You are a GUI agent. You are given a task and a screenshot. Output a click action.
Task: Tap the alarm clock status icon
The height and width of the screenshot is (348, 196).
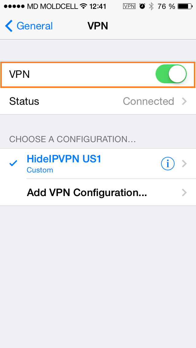(x=142, y=6)
